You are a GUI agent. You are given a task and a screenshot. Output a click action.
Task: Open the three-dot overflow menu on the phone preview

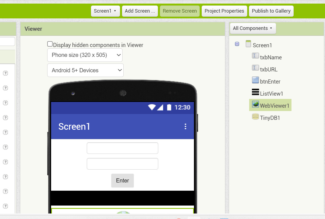185,126
